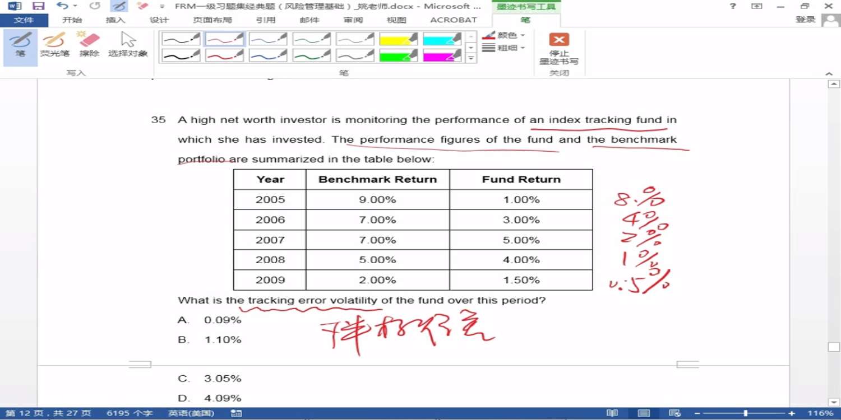
Task: Select the Pens (笔) contextual tab
Action: point(525,20)
